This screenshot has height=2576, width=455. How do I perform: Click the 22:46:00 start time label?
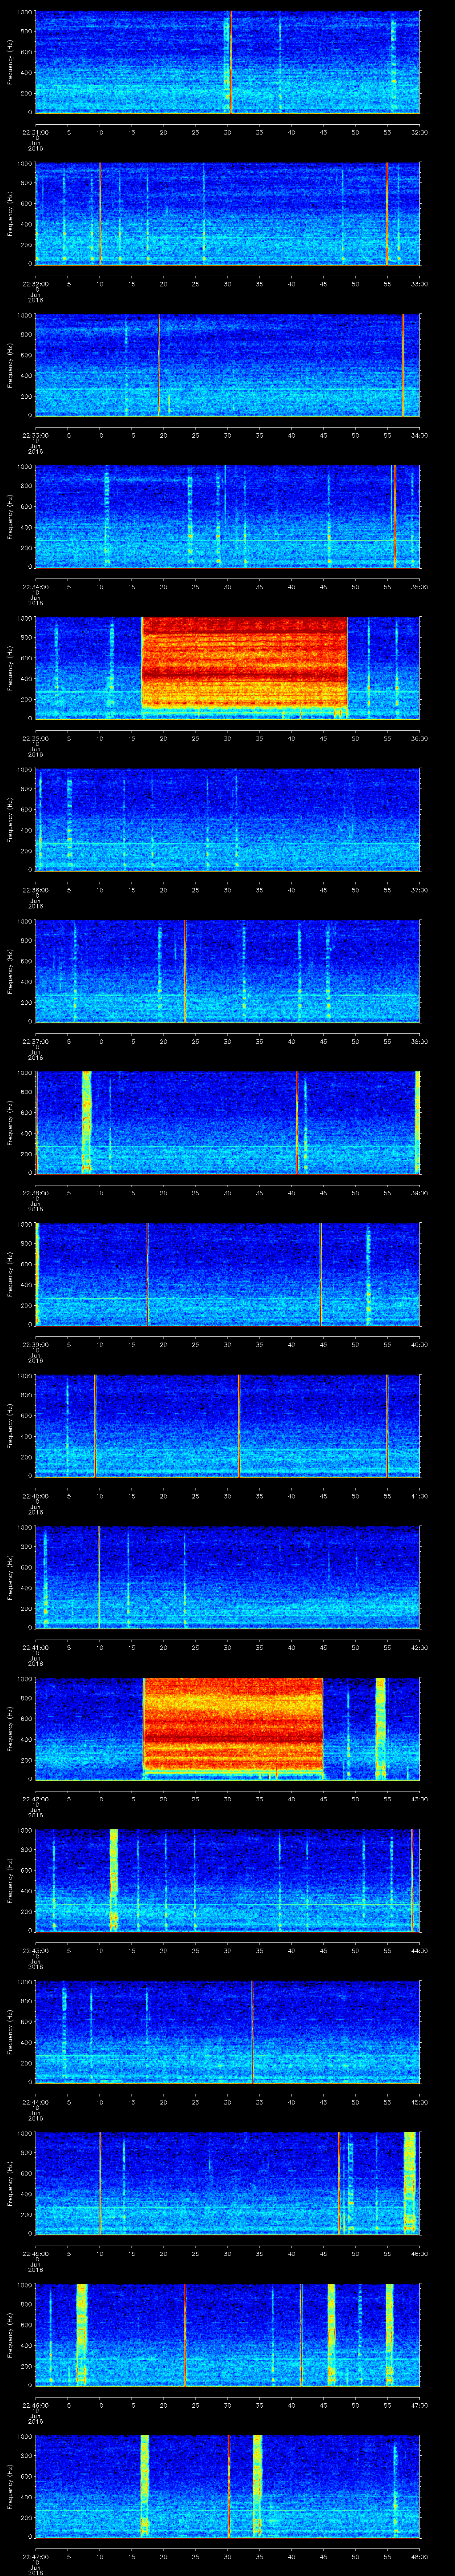coord(36,2405)
